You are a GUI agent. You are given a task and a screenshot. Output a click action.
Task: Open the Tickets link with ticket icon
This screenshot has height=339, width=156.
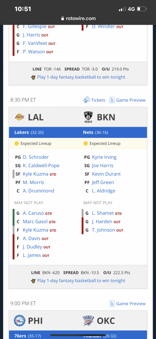[94, 100]
